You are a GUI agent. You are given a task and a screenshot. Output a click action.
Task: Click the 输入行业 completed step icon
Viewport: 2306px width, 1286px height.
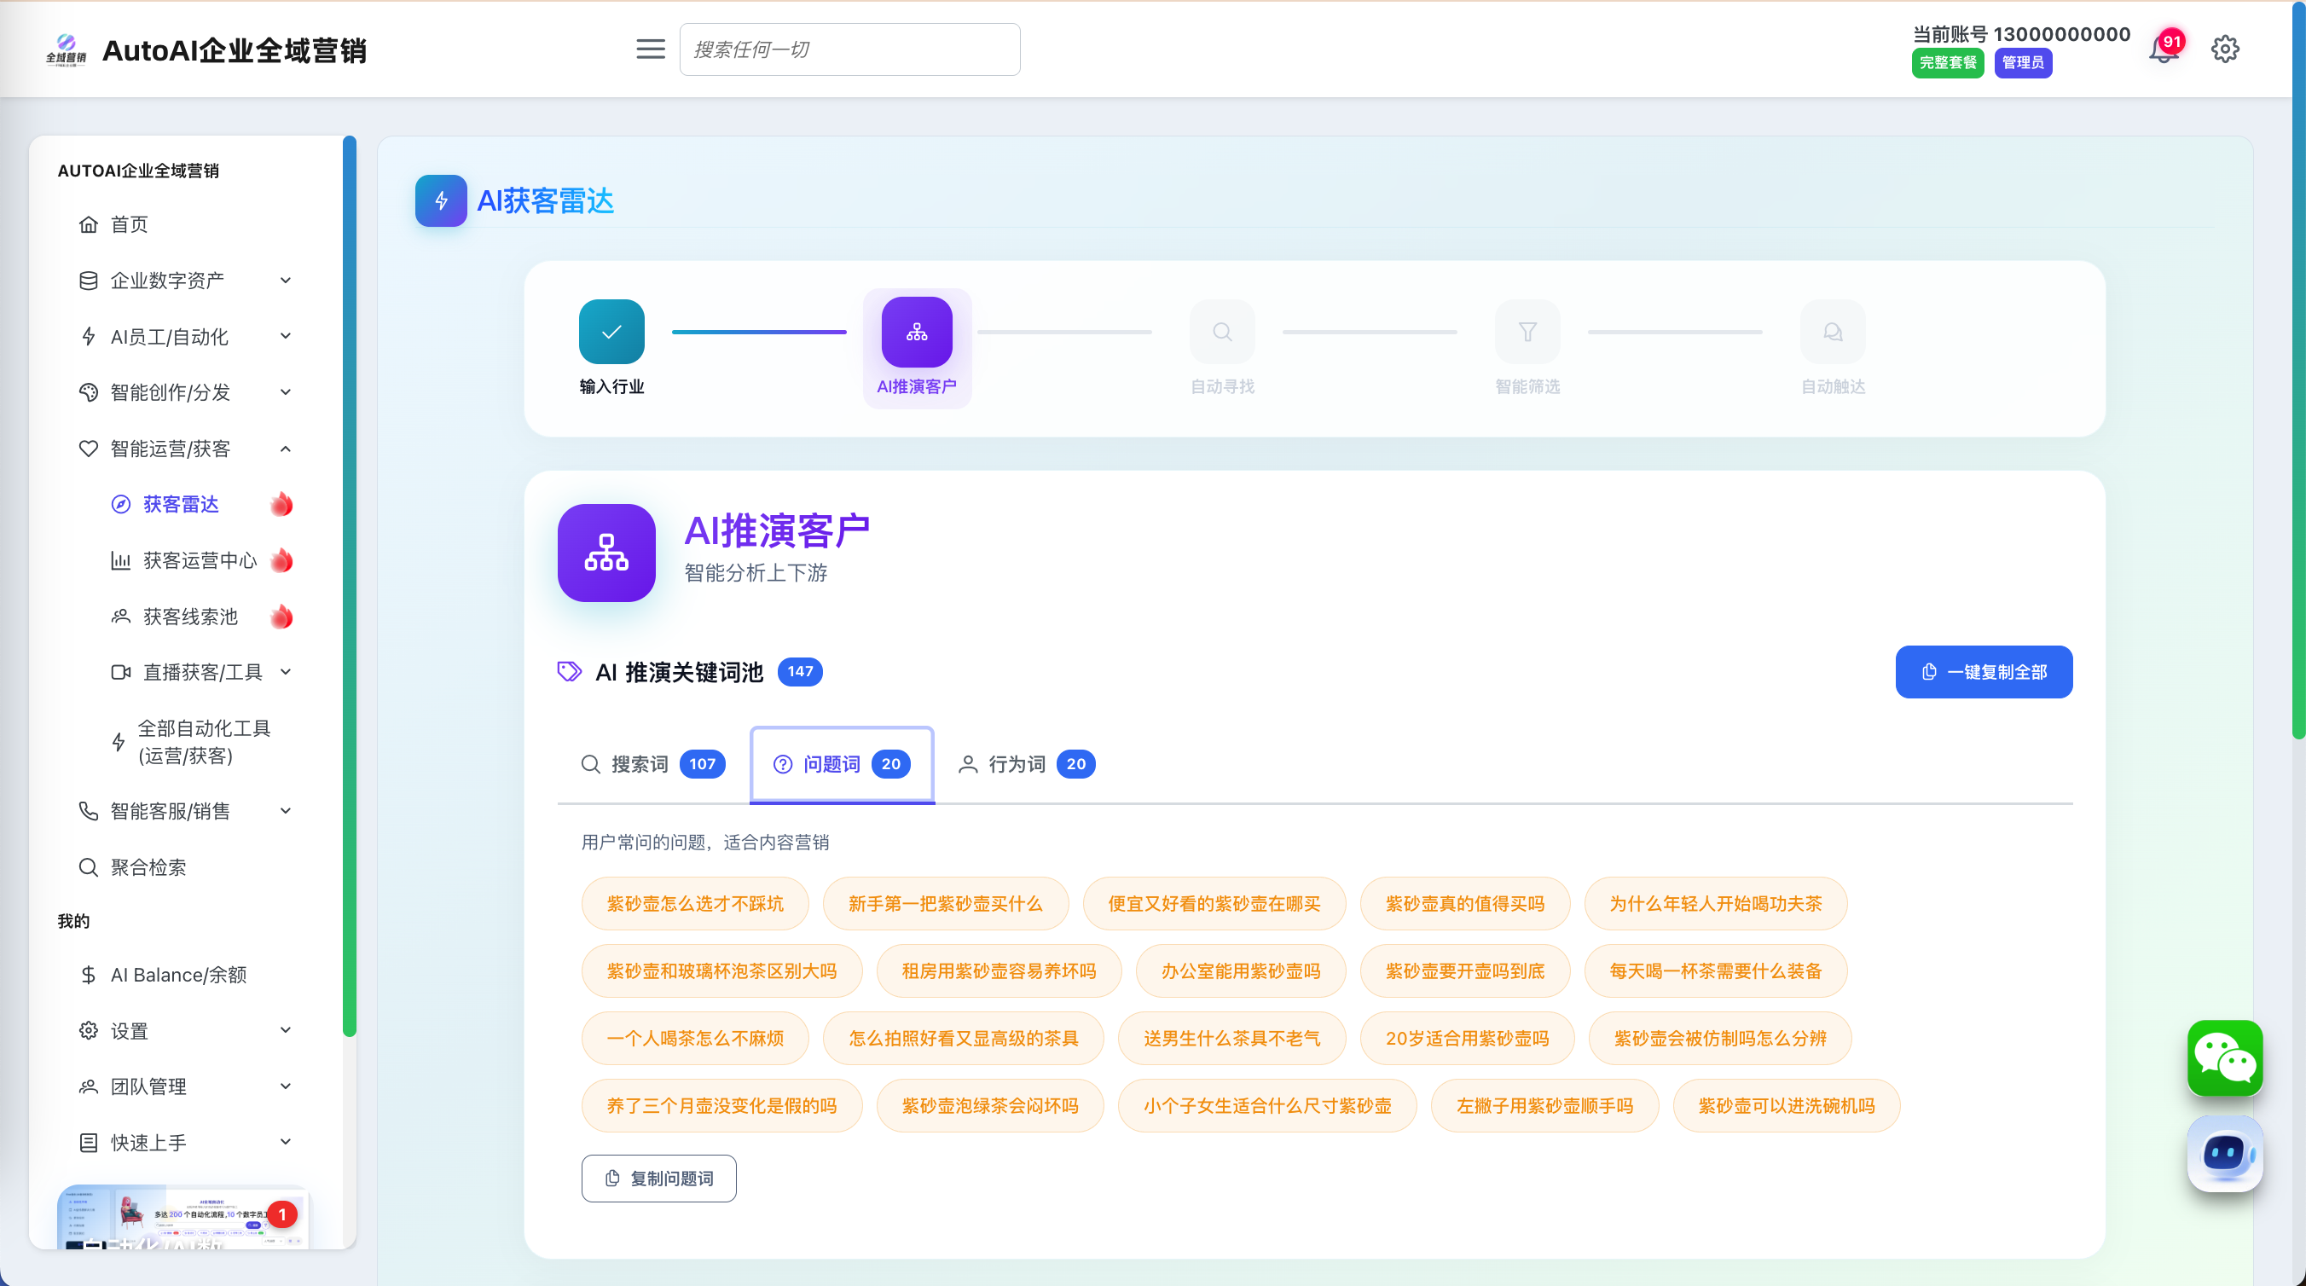pyautogui.click(x=611, y=332)
